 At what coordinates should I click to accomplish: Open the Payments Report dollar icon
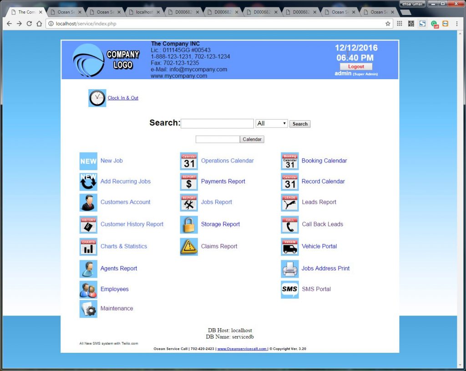(189, 182)
